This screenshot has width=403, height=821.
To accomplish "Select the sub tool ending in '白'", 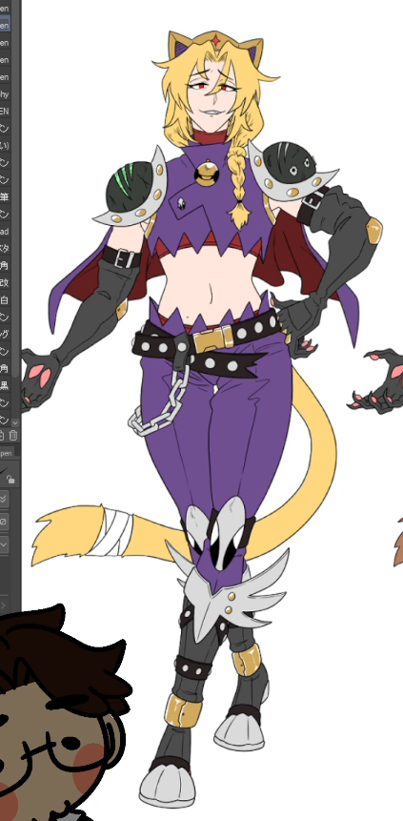I will click(x=5, y=300).
